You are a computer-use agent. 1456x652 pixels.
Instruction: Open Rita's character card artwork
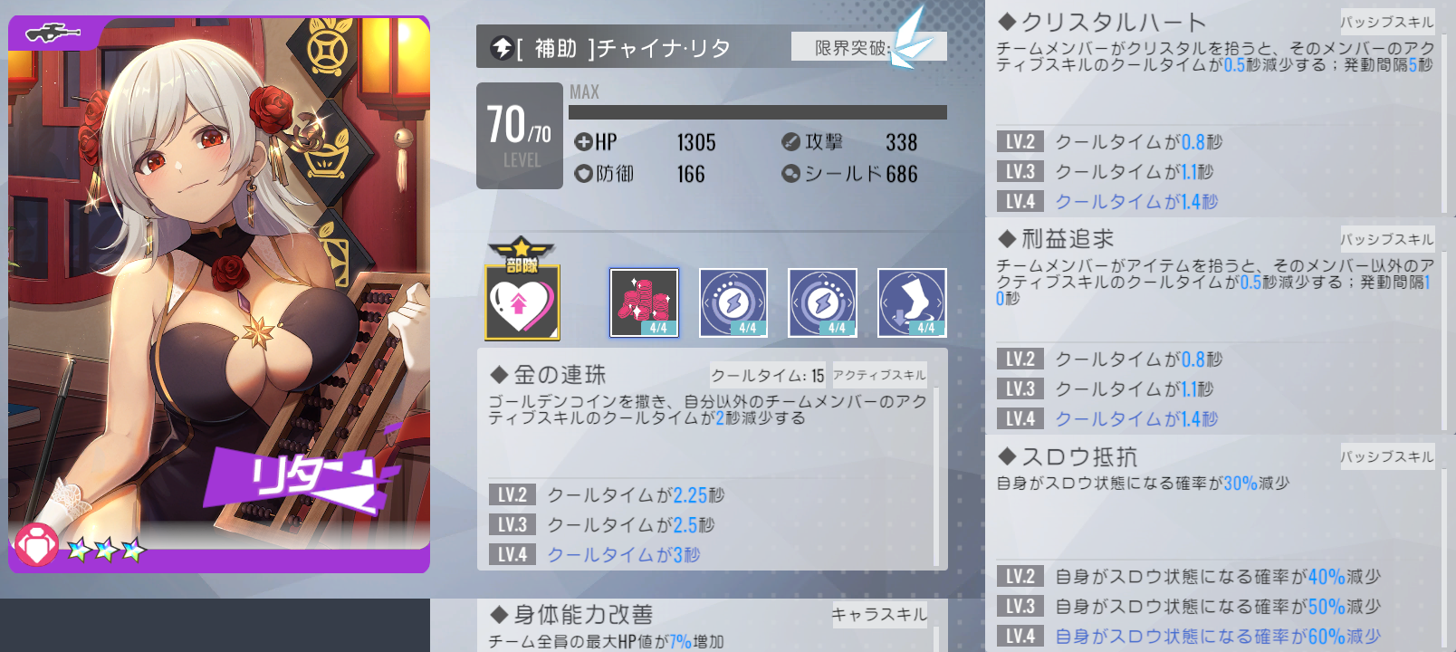click(219, 294)
